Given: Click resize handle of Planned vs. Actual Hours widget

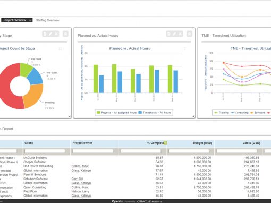Looking at the screenshot, I should [193, 116].
